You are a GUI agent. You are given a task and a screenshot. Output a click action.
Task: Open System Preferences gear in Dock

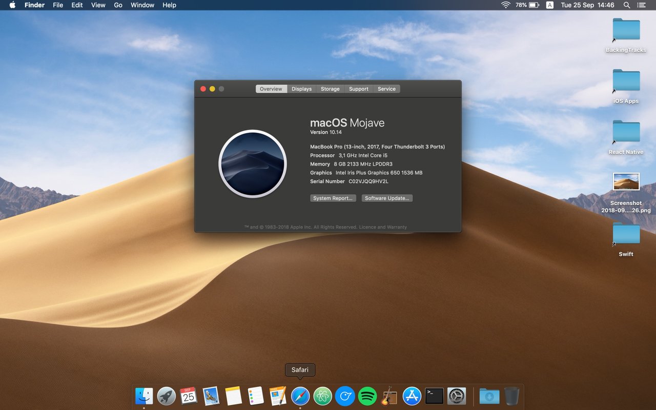[457, 396]
